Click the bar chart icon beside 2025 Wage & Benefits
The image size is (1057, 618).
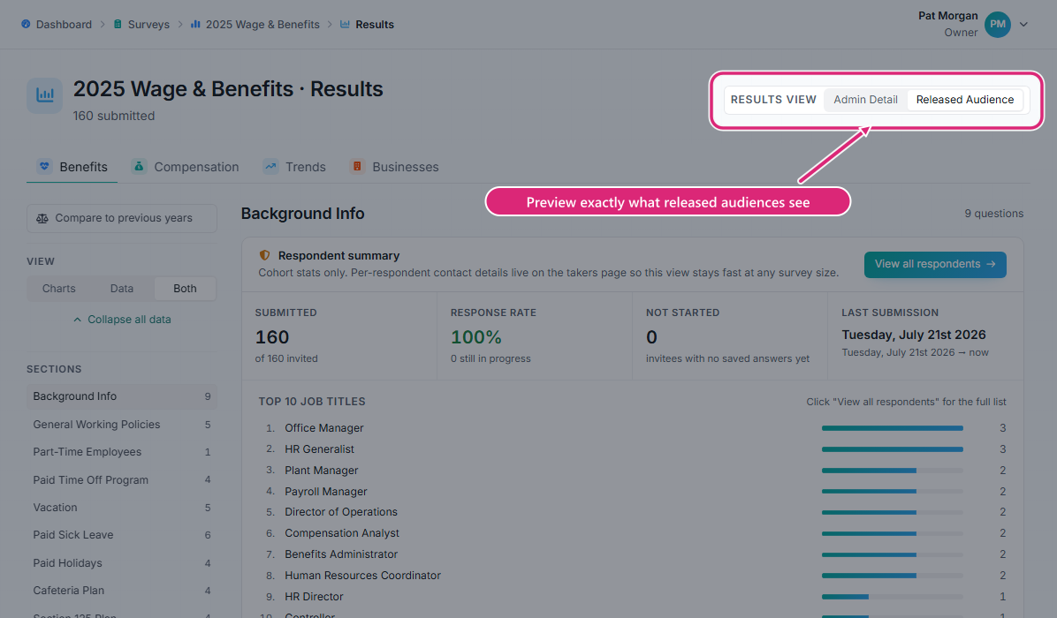coord(195,24)
